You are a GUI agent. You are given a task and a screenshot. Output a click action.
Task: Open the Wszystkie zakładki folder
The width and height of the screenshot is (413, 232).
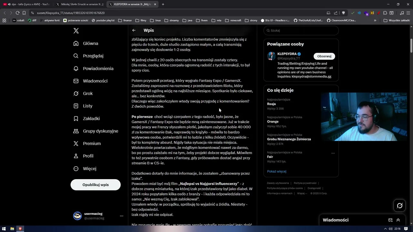[x=397, y=20]
